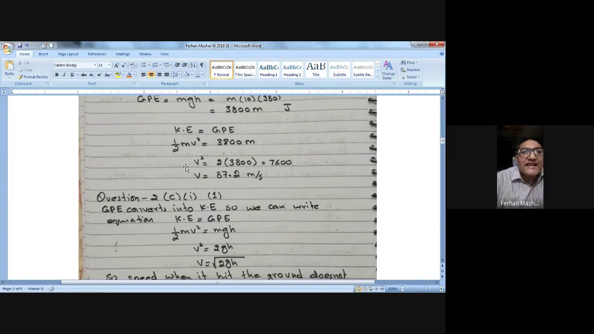This screenshot has width=594, height=334.
Task: Open the font name dropdown
Action: [95, 65]
